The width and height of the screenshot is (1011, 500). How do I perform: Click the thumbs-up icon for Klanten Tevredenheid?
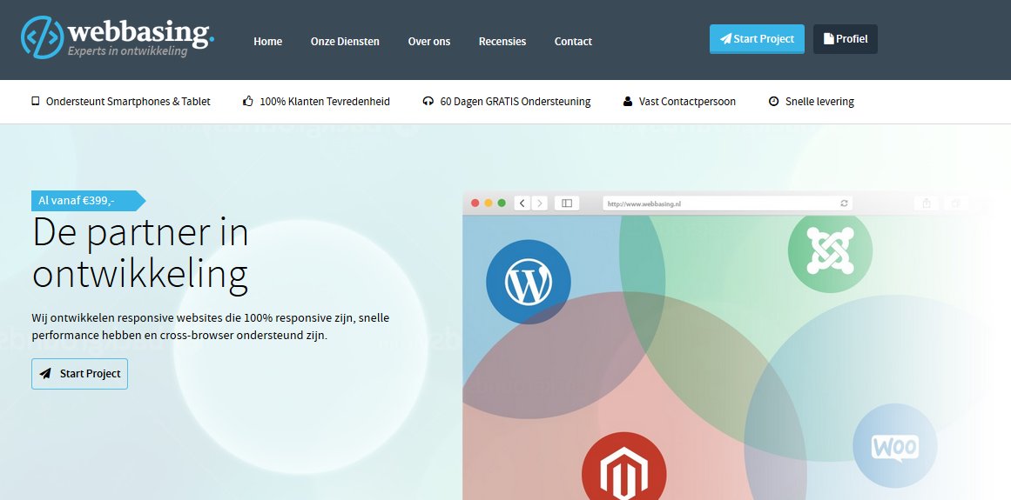[247, 101]
